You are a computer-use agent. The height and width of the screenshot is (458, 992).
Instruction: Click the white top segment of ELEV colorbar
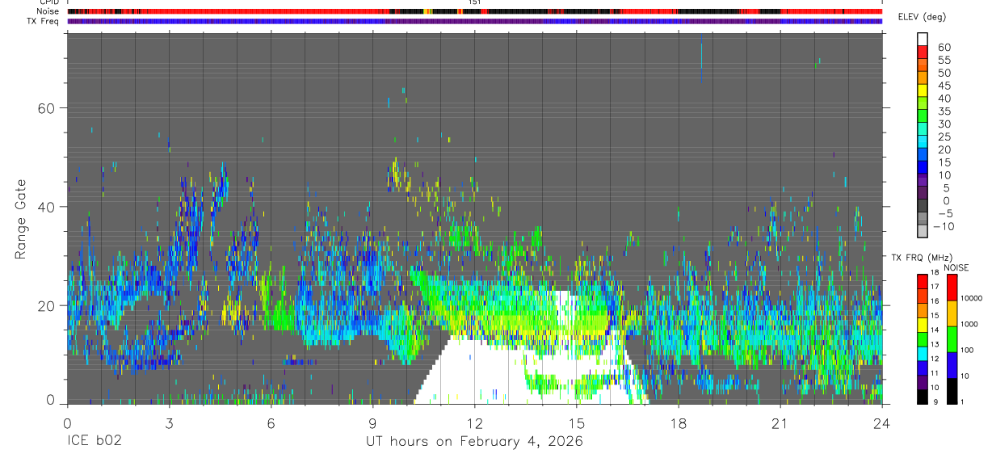[922, 38]
